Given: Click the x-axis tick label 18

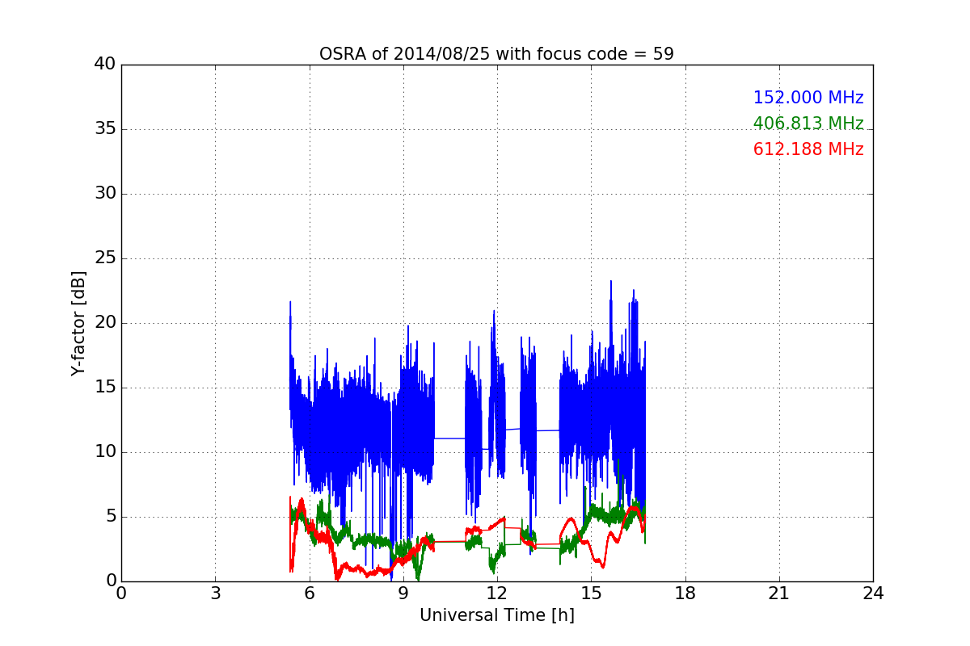Looking at the screenshot, I should click(x=685, y=594).
